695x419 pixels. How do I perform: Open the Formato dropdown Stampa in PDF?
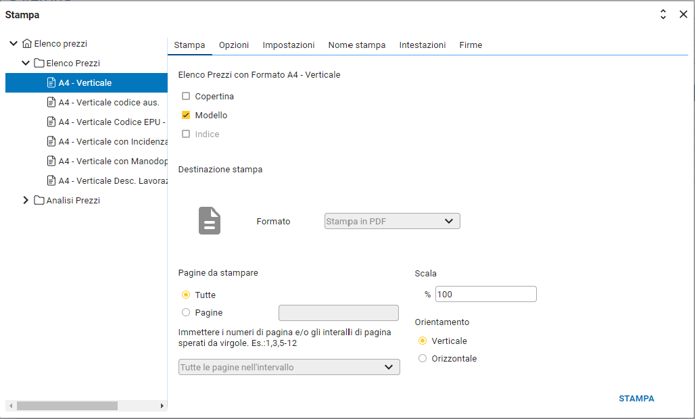click(392, 221)
